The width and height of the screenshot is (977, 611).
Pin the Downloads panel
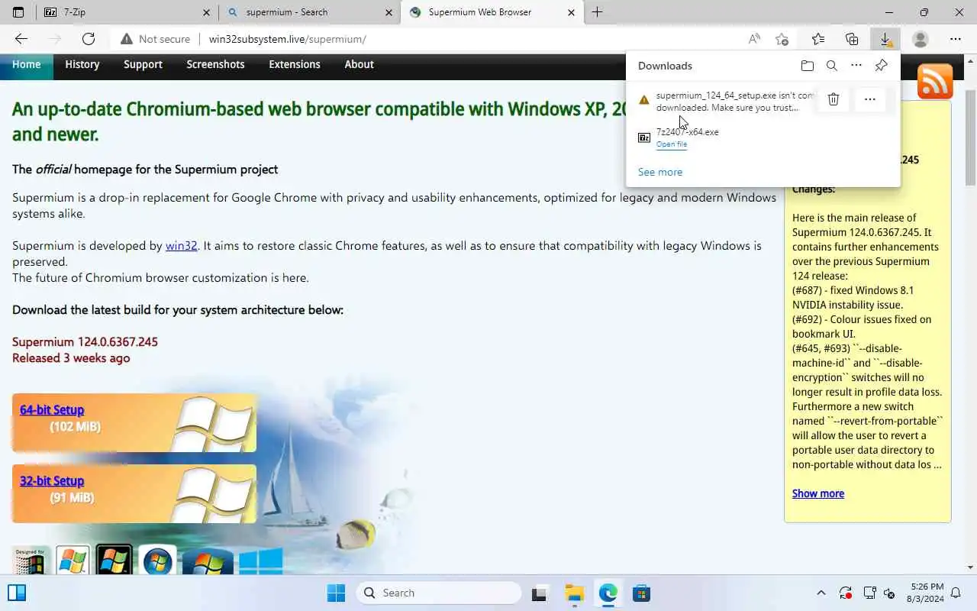pos(881,66)
